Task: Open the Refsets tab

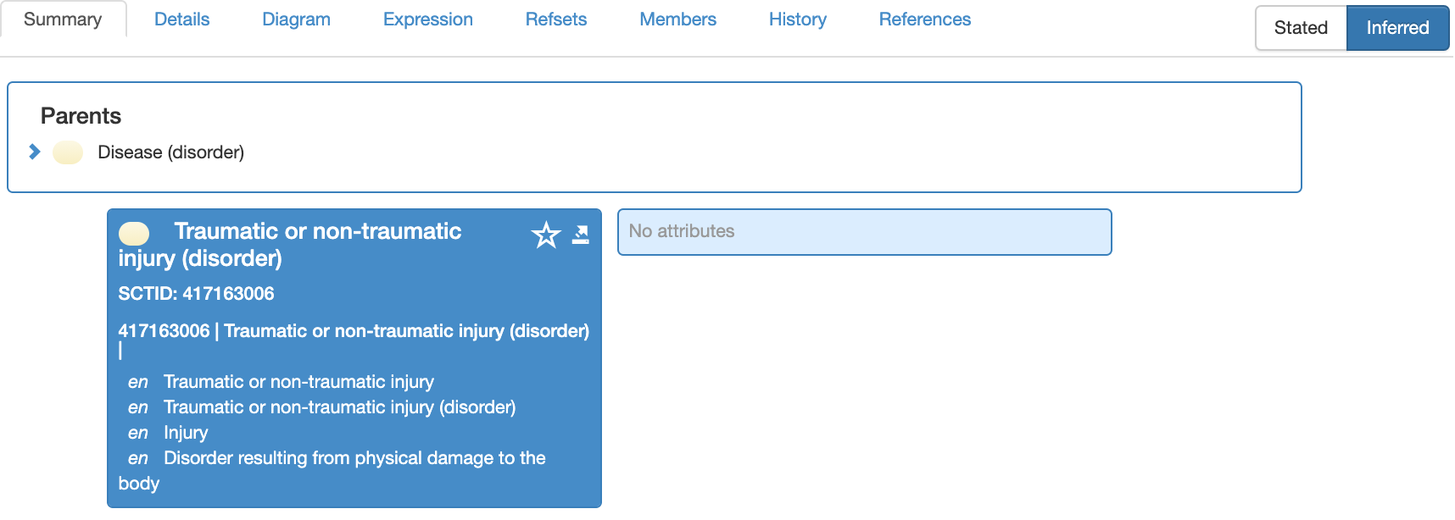Action: [555, 19]
